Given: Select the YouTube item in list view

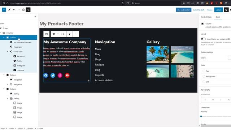Looking at the screenshot, I should pyautogui.click(x=21, y=70).
